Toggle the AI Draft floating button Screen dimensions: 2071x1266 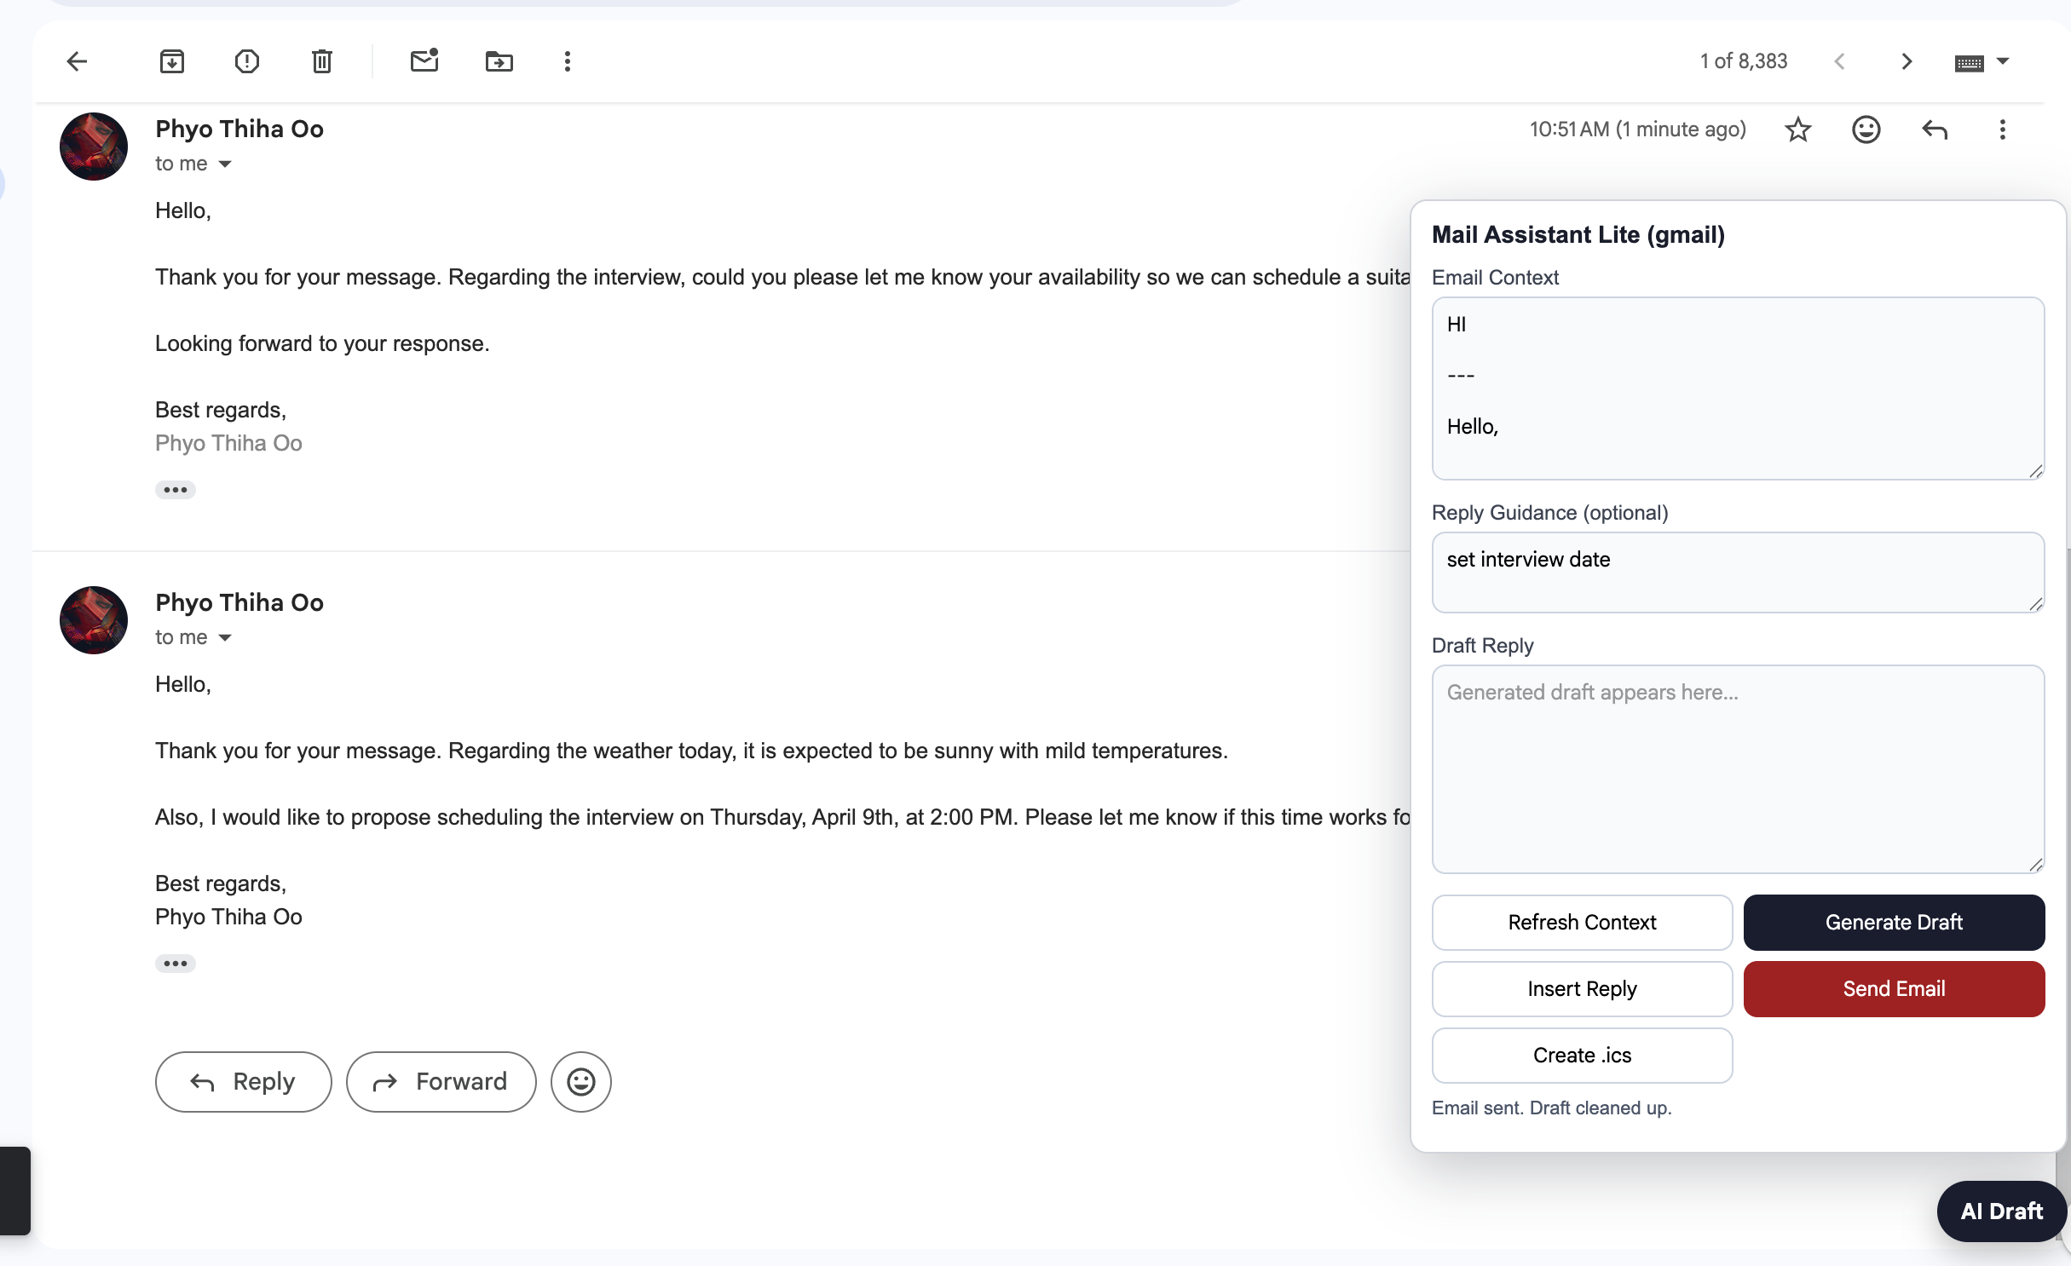click(2001, 1211)
